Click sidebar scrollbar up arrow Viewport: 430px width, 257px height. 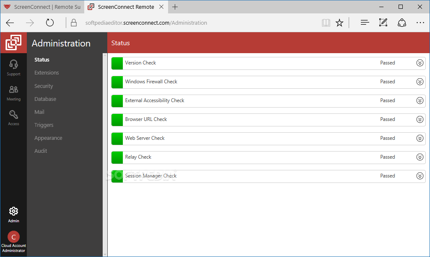(105, 56)
